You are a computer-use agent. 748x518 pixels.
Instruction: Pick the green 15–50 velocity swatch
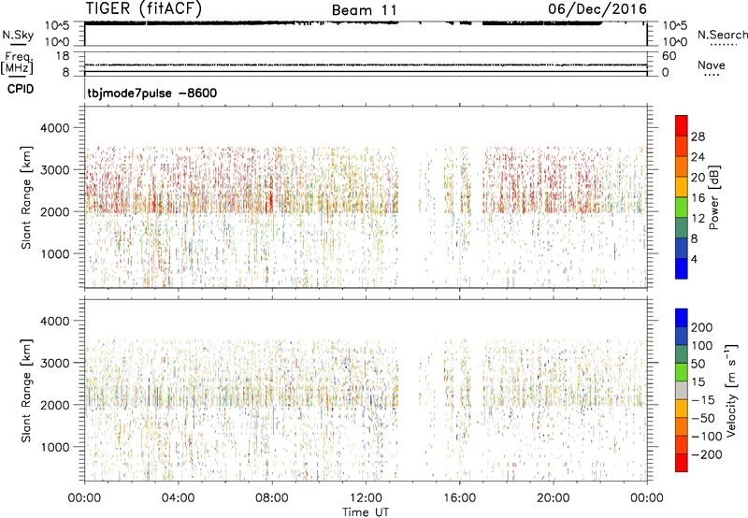point(682,372)
